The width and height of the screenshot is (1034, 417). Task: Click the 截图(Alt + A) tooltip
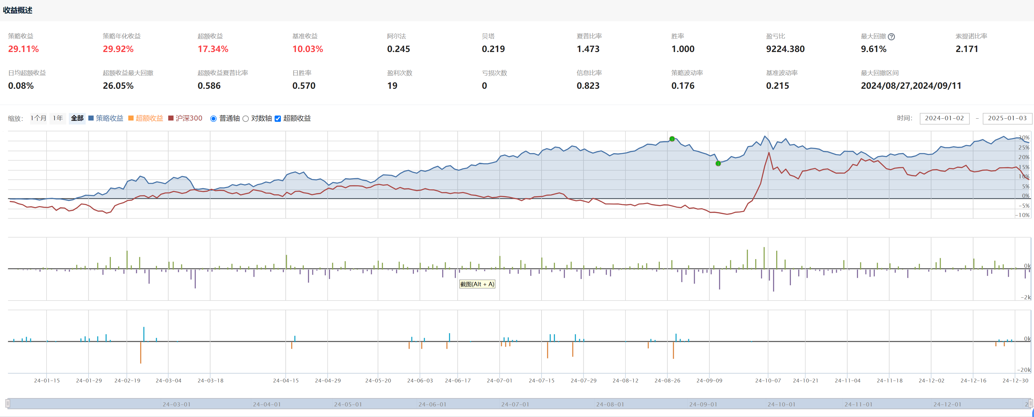(x=477, y=284)
